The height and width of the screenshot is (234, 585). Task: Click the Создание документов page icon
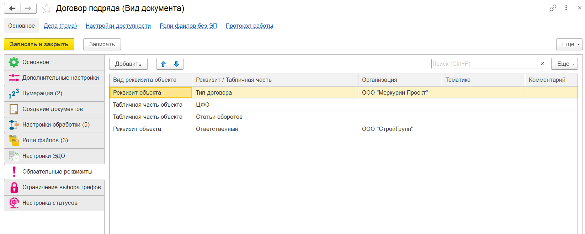point(14,109)
